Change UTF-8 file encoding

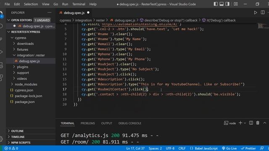170,148
